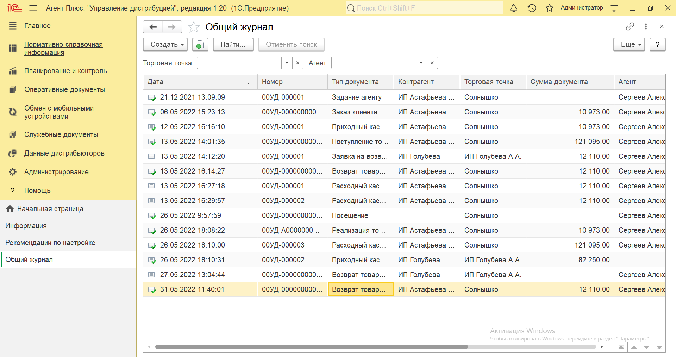
Task: Click the Найти... button
Action: click(233, 45)
